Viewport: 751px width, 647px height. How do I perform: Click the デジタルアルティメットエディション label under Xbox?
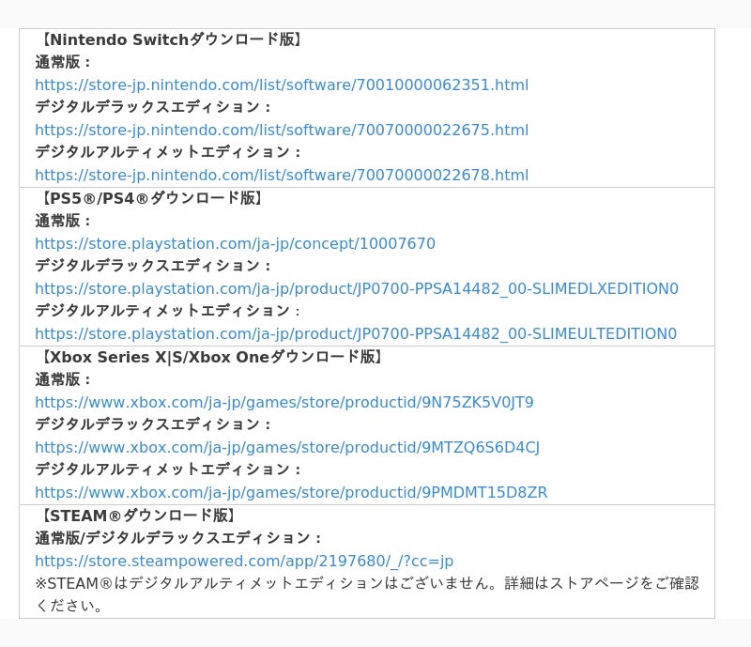tap(168, 470)
